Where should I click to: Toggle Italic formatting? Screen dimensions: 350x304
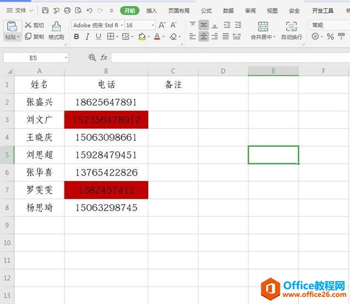[x=87, y=37]
